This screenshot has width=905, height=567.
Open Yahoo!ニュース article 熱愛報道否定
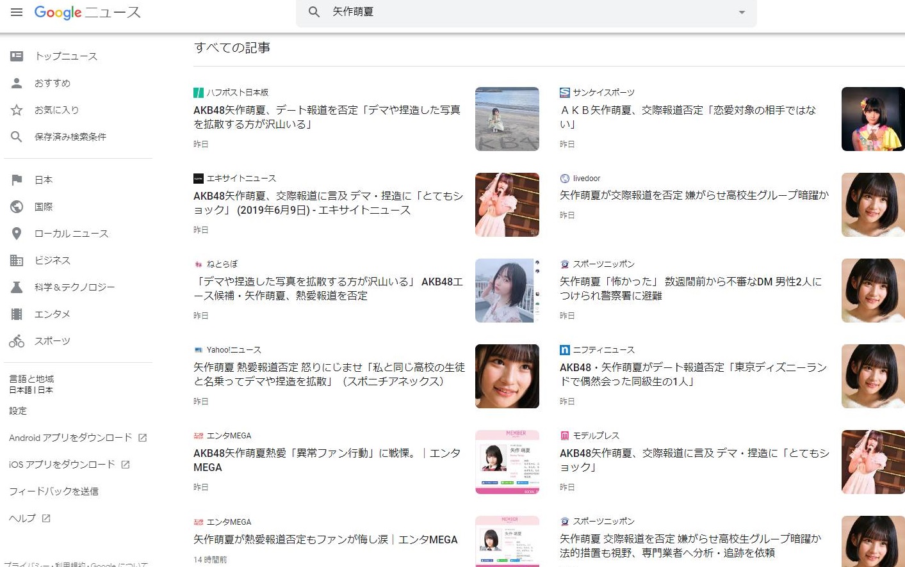point(329,374)
